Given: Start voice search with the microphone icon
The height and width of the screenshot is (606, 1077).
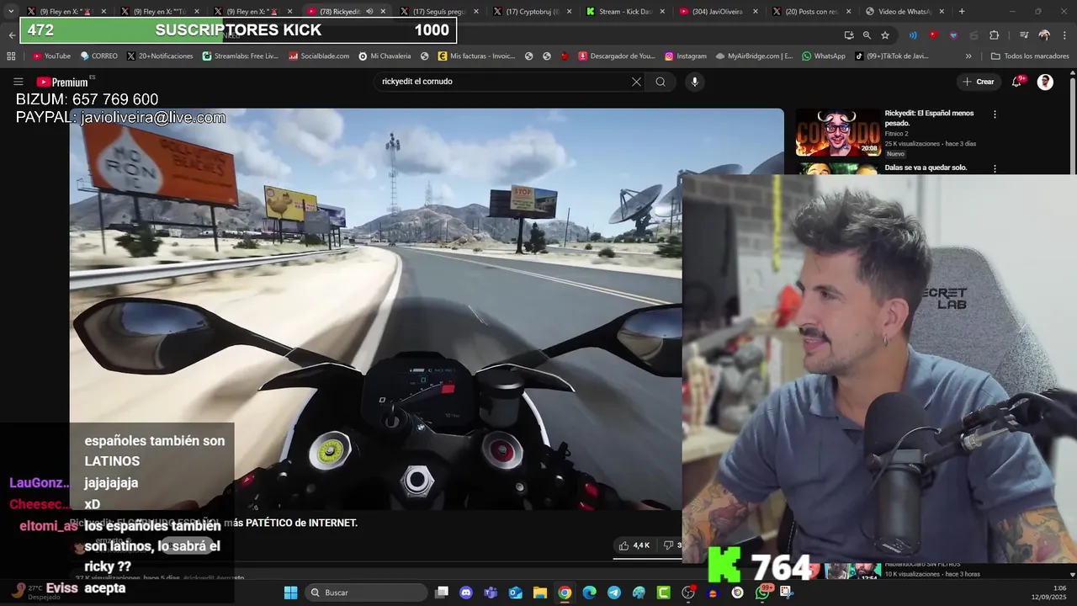Looking at the screenshot, I should point(694,82).
